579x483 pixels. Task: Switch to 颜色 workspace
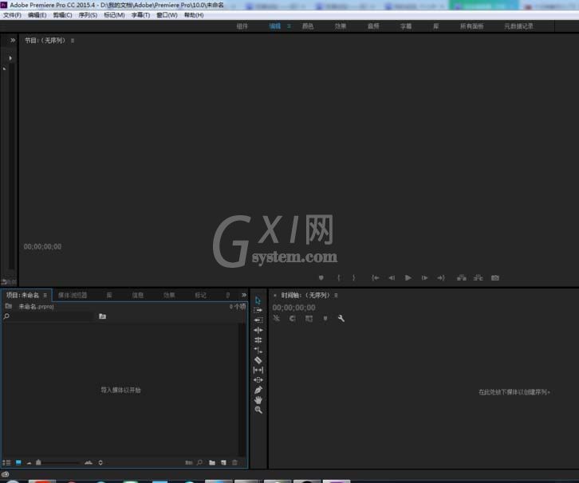click(308, 26)
